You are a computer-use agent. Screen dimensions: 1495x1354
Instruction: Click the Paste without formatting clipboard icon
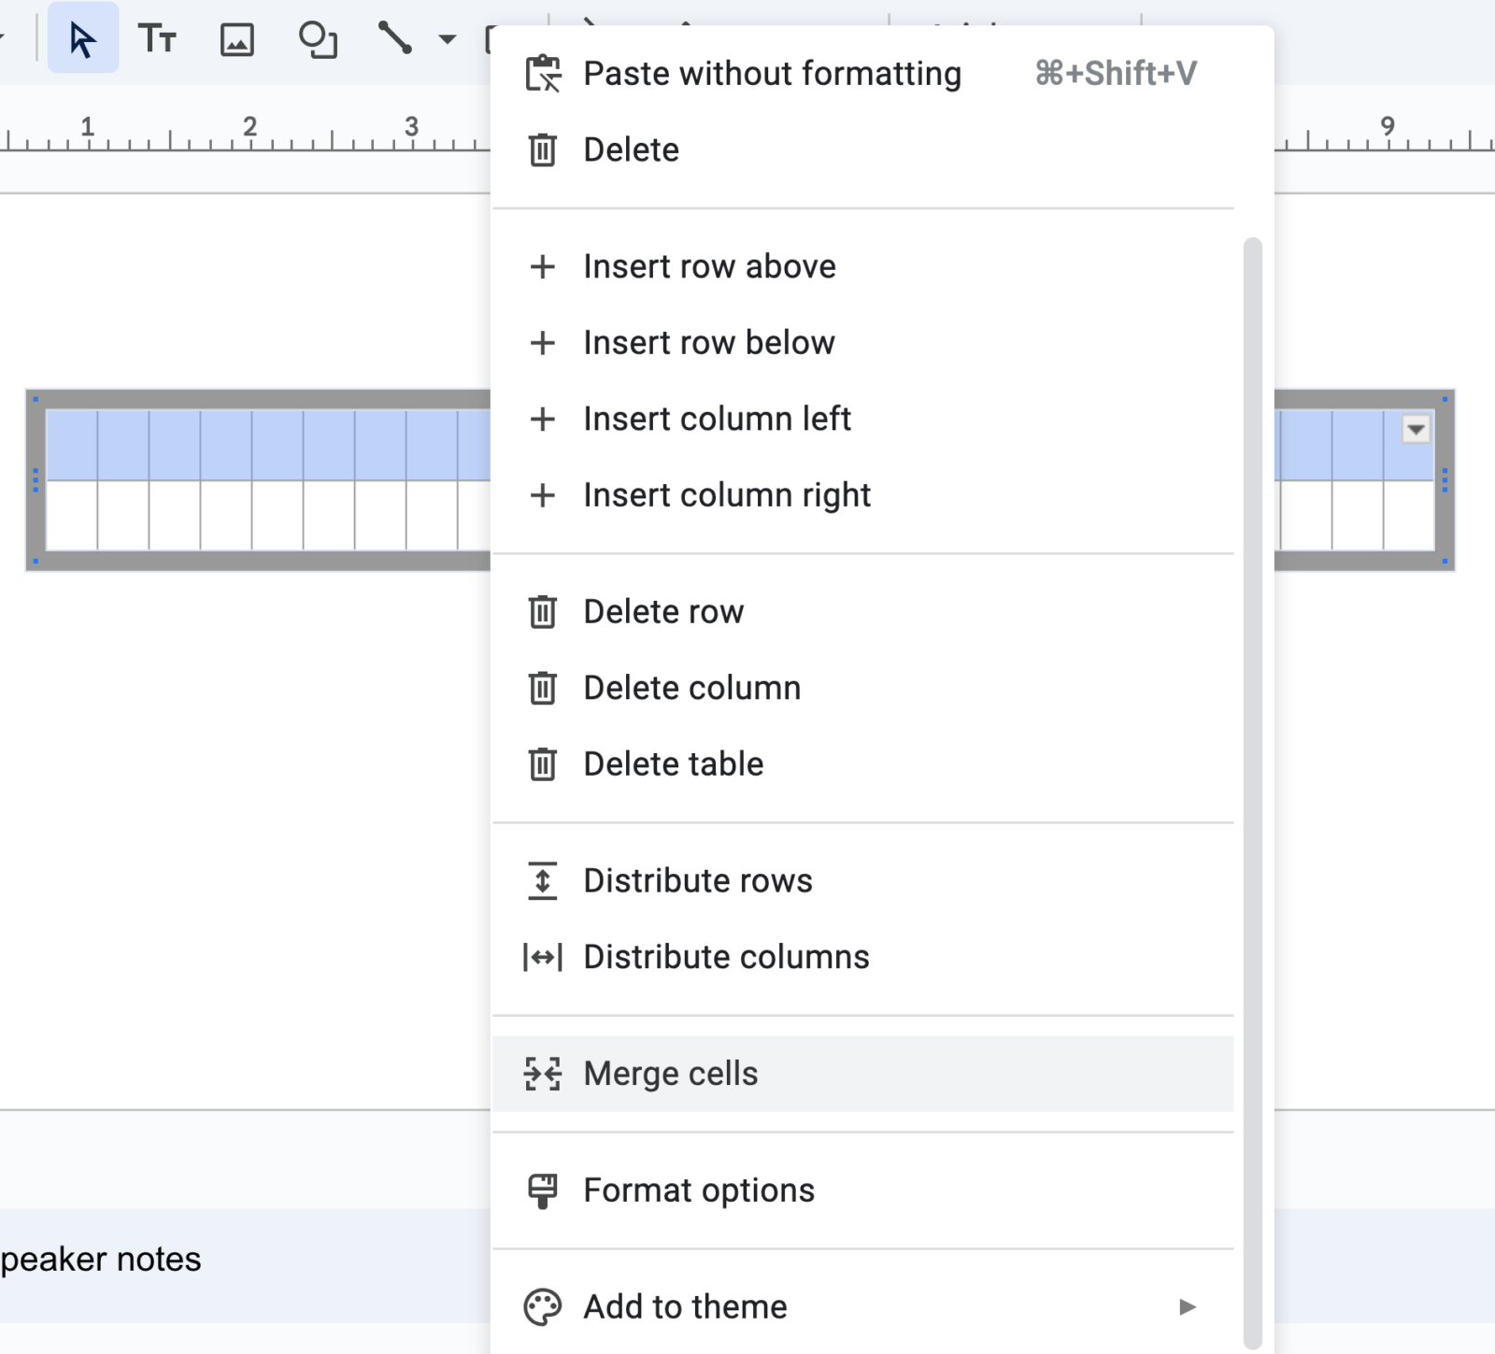point(543,73)
